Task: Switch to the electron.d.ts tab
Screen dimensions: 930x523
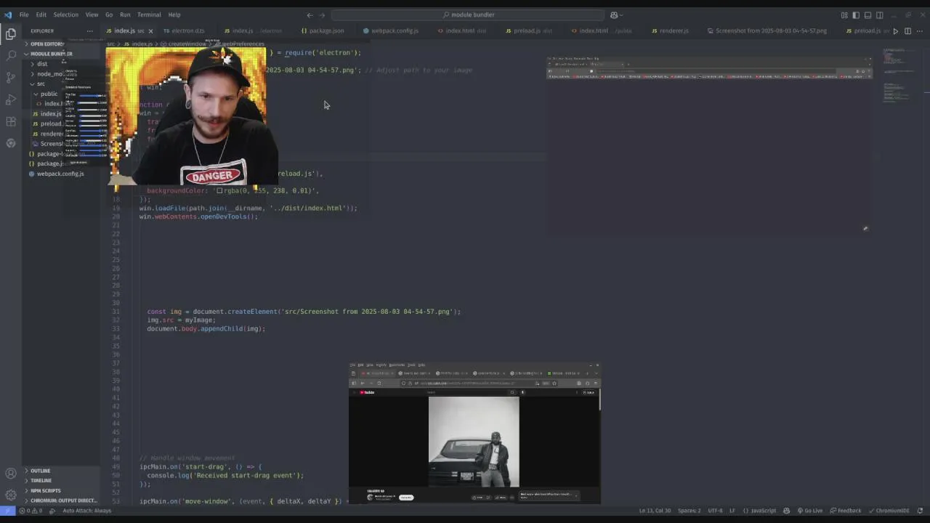Action: [x=184, y=31]
